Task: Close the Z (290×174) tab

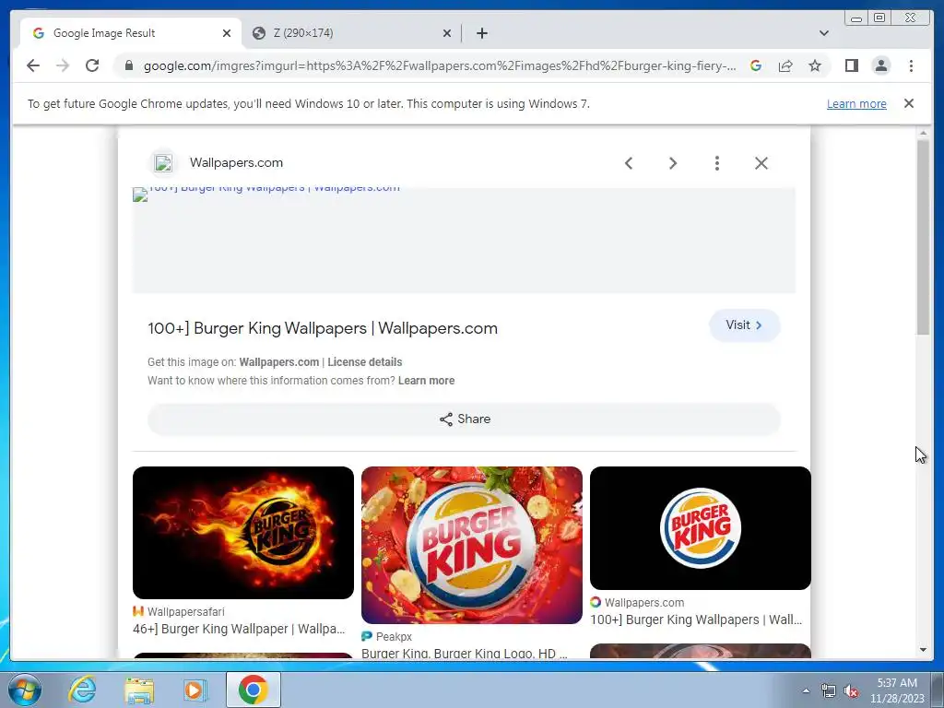Action: coord(447,33)
